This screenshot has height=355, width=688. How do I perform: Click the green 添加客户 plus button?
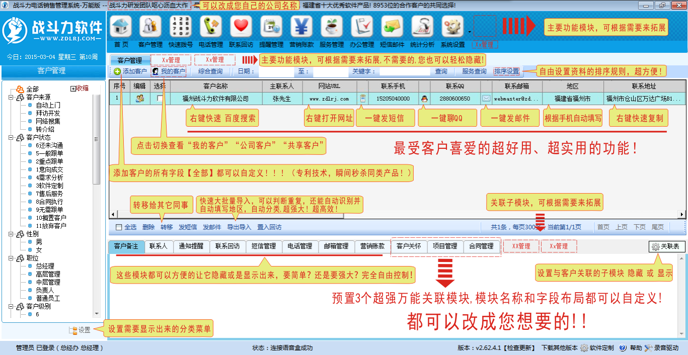[130, 71]
